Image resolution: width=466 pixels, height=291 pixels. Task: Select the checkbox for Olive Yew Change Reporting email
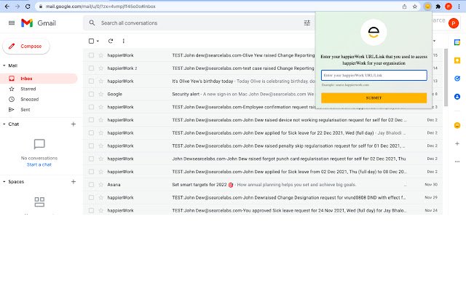[x=91, y=55]
